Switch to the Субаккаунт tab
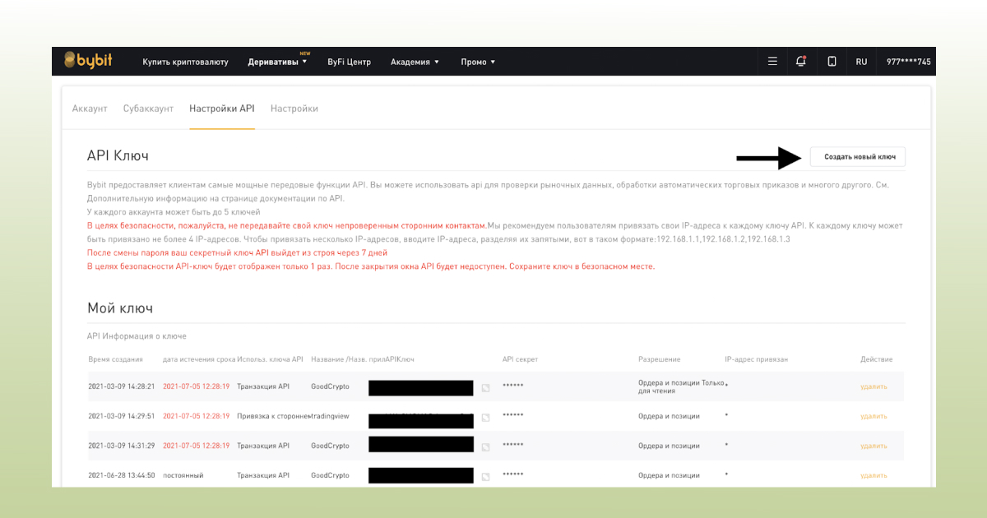 click(x=148, y=109)
